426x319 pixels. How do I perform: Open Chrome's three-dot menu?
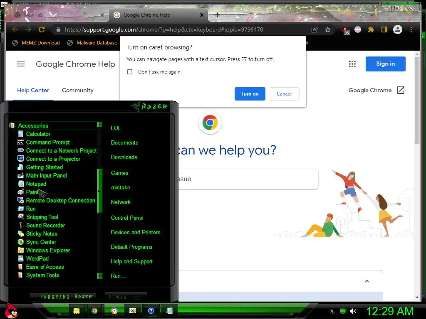pos(411,29)
